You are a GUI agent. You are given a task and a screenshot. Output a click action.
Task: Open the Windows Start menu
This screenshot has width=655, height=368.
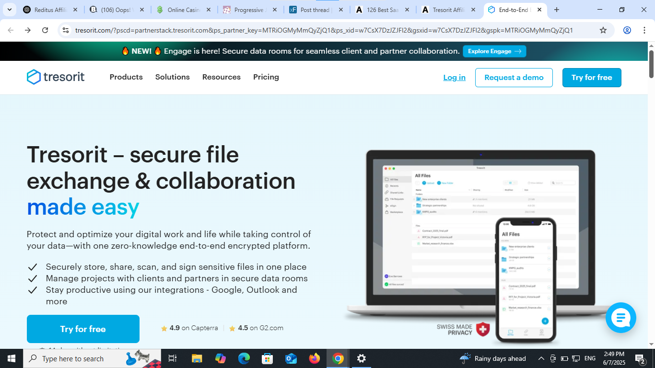[12, 358]
